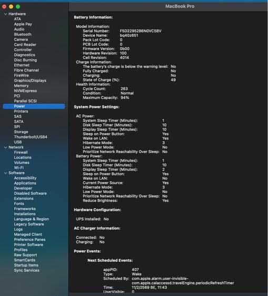Open Legacy Software entry
The width and height of the screenshot is (268, 296).
pyautogui.click(x=29, y=224)
